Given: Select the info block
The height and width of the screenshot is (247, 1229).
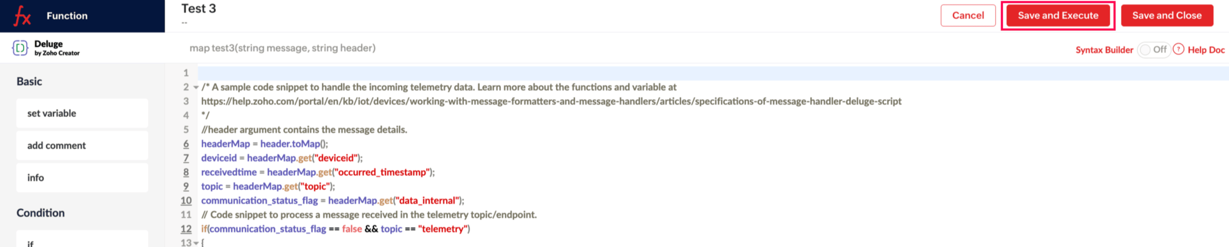Looking at the screenshot, I should tap(82, 177).
